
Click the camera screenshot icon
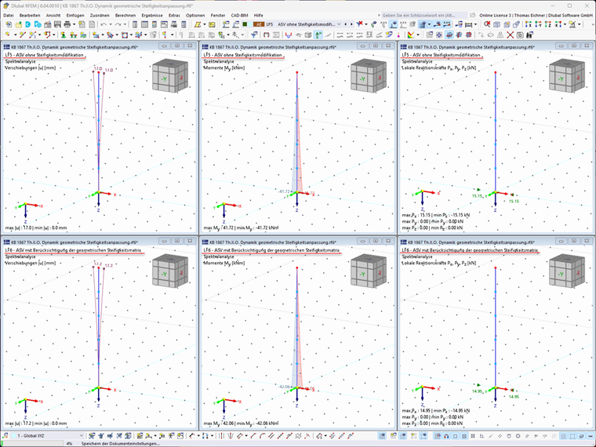click(x=520, y=35)
